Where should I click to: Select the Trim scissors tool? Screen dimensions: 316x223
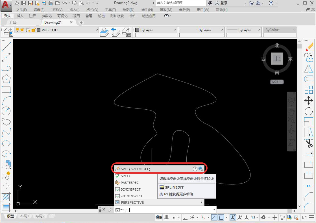click(309, 143)
